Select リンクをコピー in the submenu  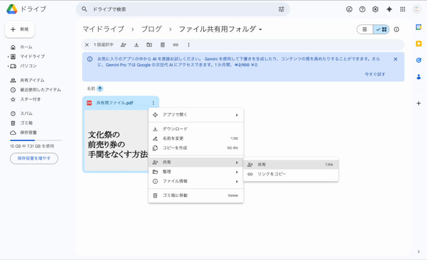point(271,174)
